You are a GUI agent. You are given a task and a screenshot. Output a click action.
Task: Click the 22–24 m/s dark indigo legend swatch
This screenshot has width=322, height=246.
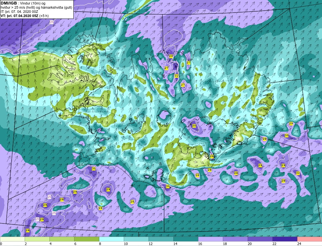285,239
